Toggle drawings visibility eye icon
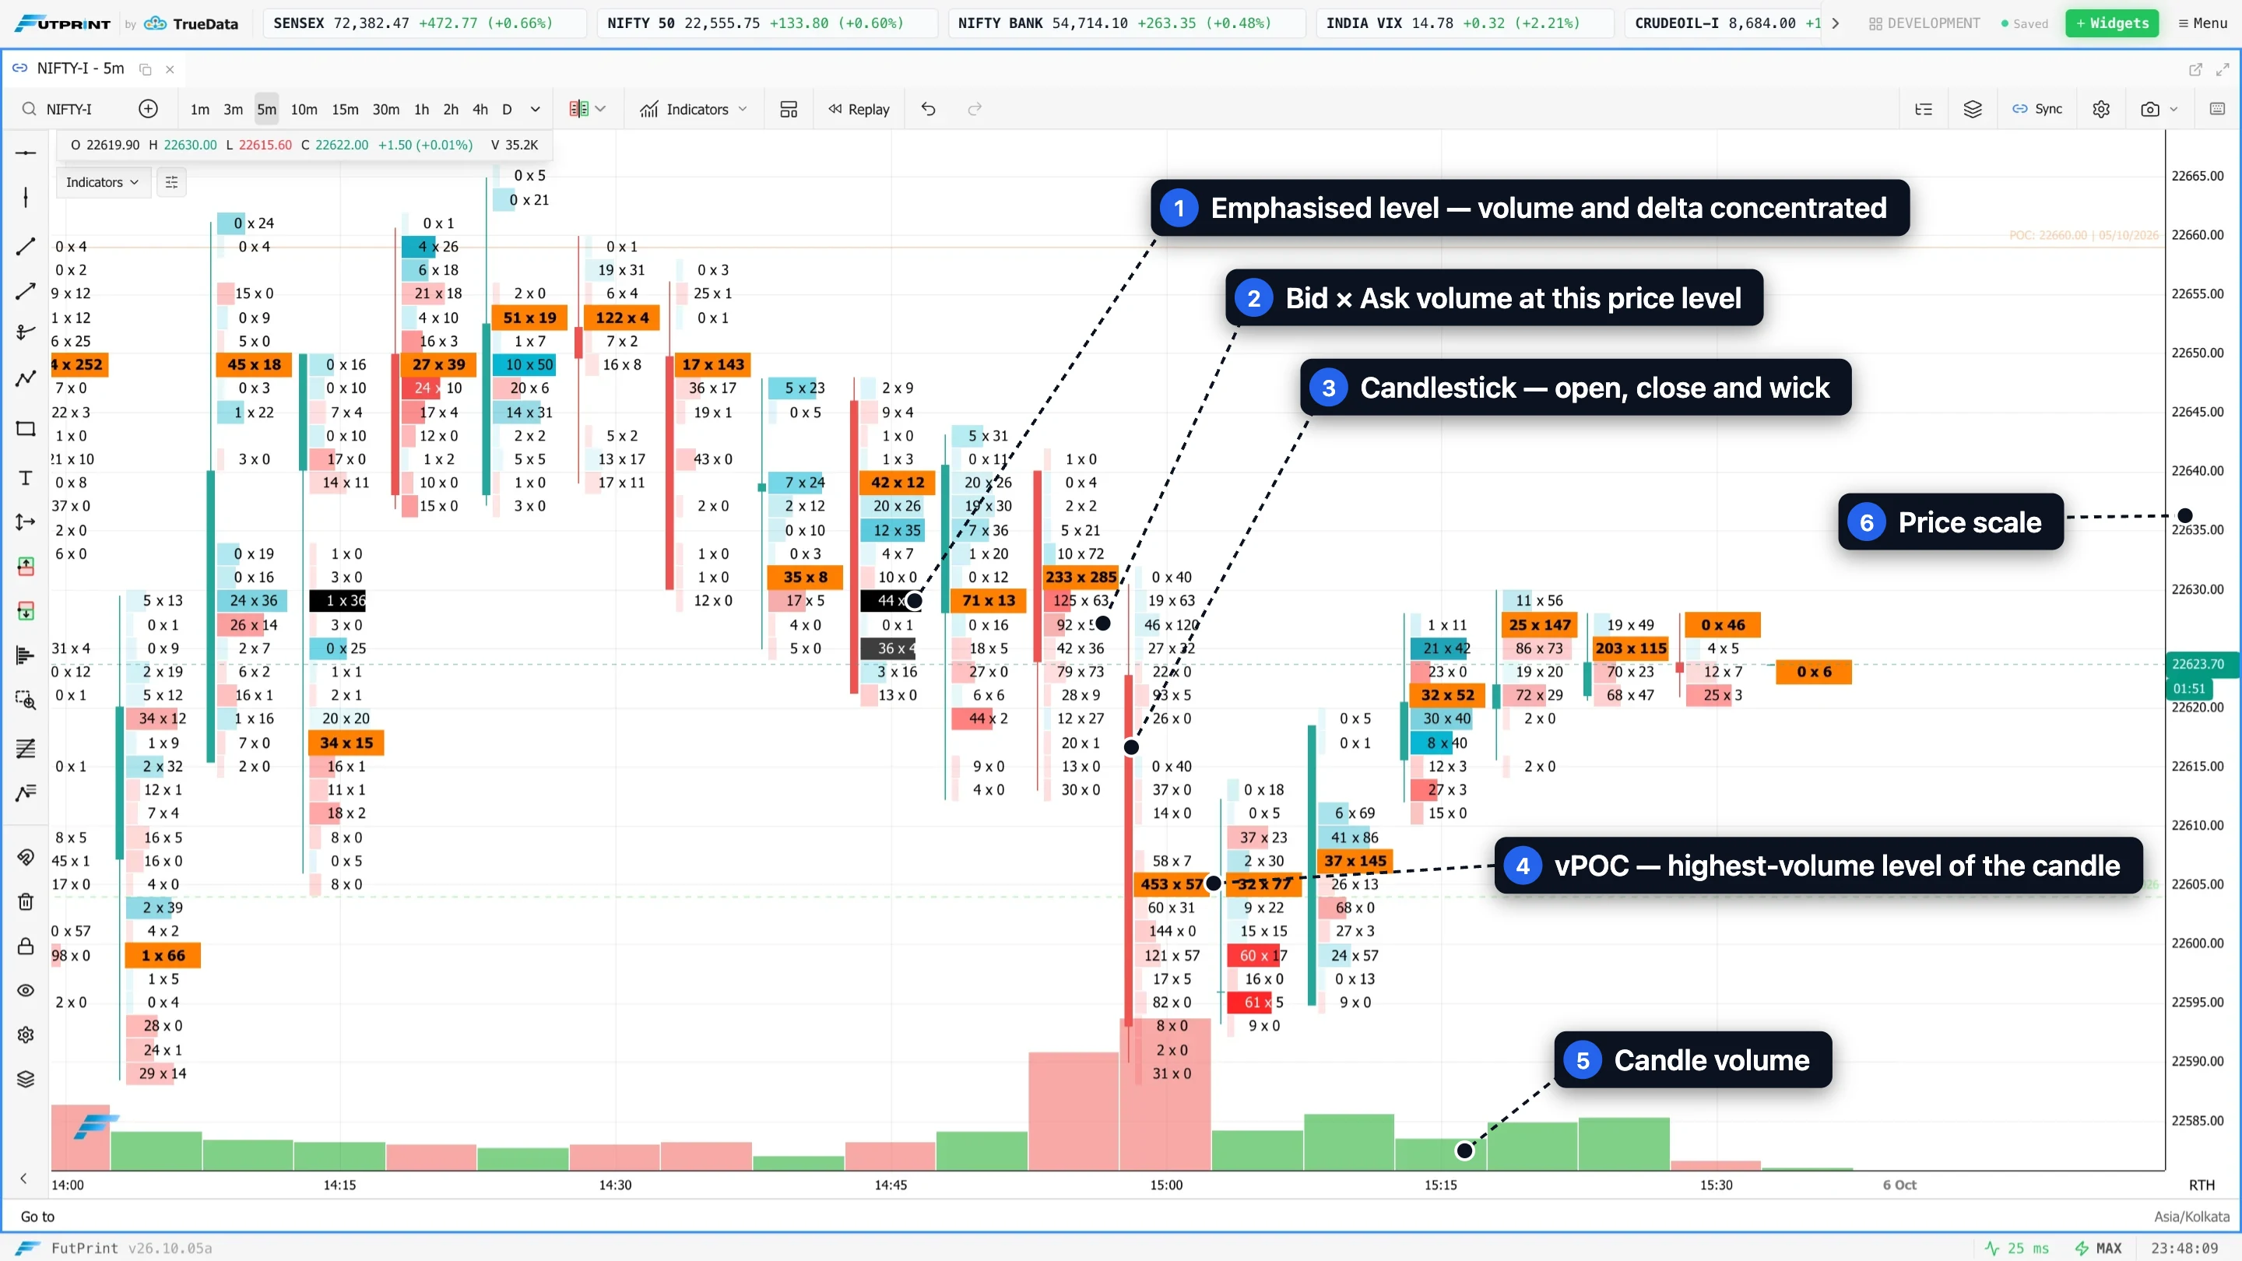The height and width of the screenshot is (1261, 2242). pos(25,990)
